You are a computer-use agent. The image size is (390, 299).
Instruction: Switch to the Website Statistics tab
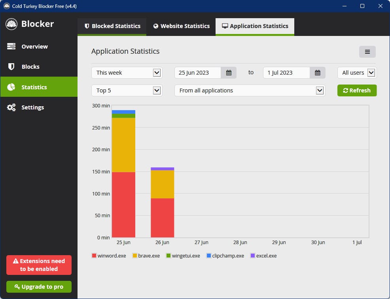[181, 26]
